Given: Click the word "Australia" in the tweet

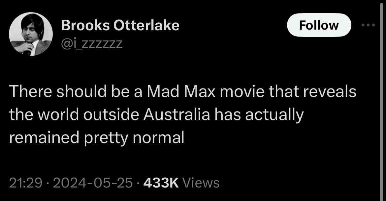Looking at the screenshot, I should click(x=177, y=114).
